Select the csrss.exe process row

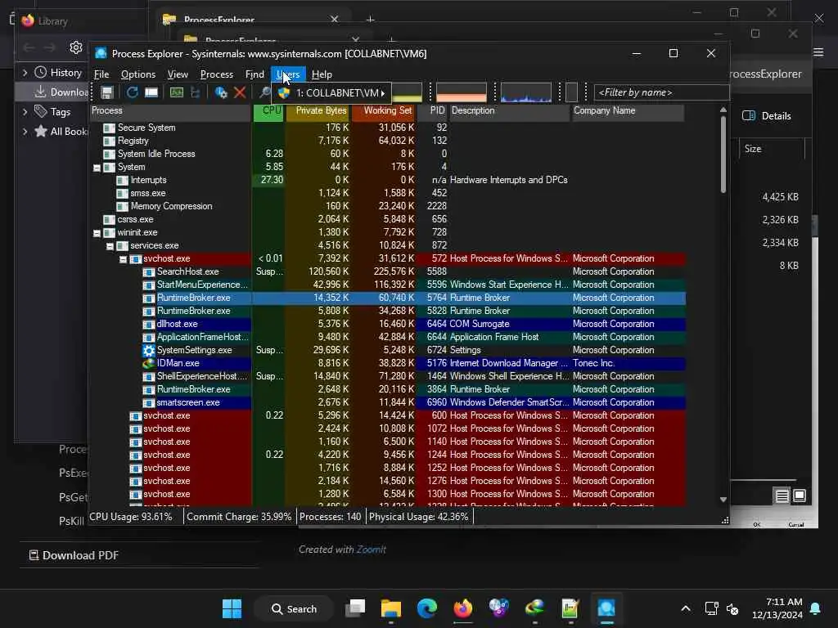click(387, 219)
